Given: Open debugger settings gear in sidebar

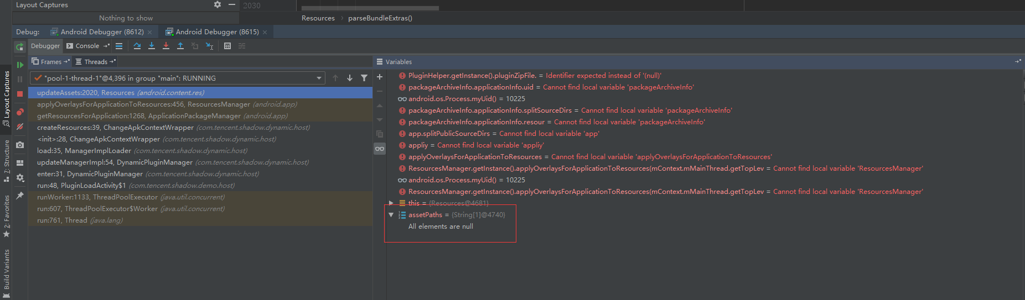Looking at the screenshot, I should (20, 177).
